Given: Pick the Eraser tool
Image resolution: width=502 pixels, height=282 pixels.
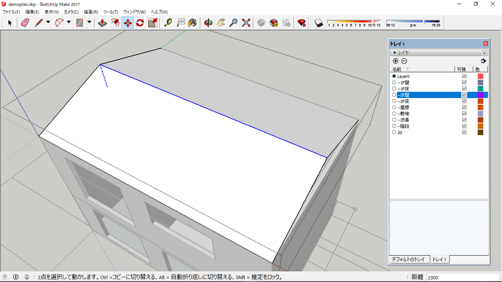Looking at the screenshot, I should click(x=25, y=23).
